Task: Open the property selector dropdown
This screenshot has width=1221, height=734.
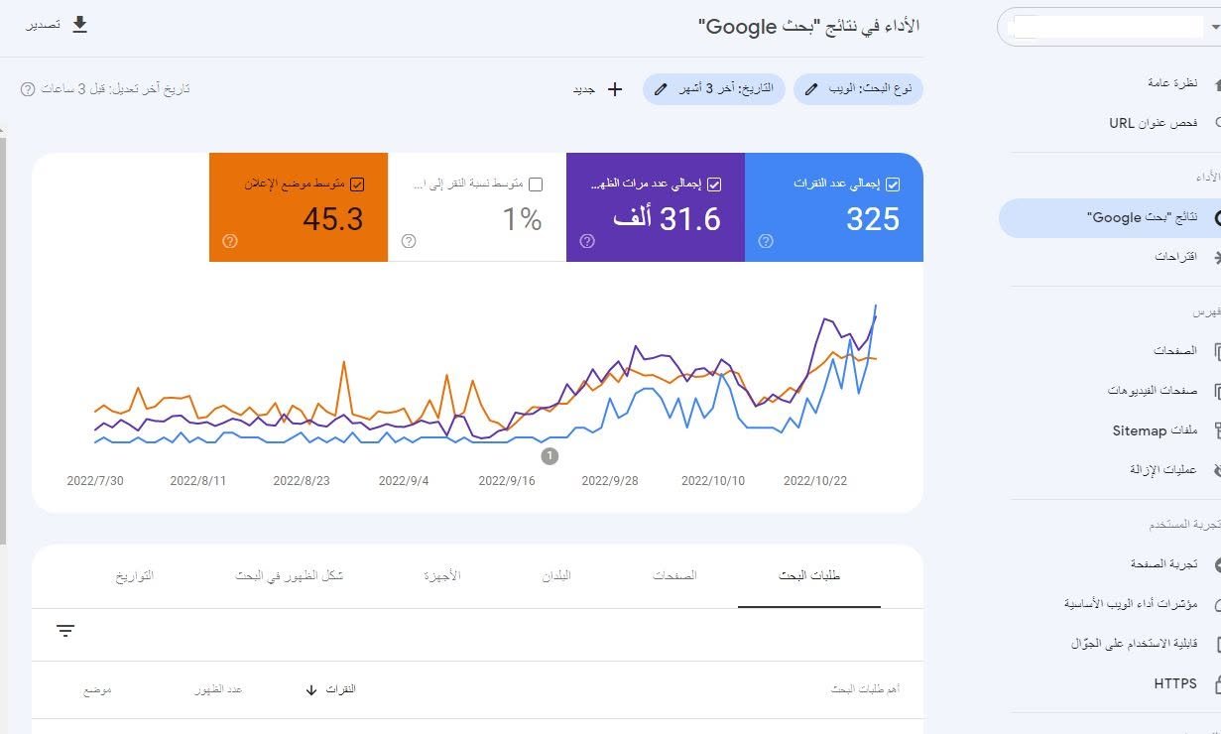Action: pyautogui.click(x=1109, y=27)
